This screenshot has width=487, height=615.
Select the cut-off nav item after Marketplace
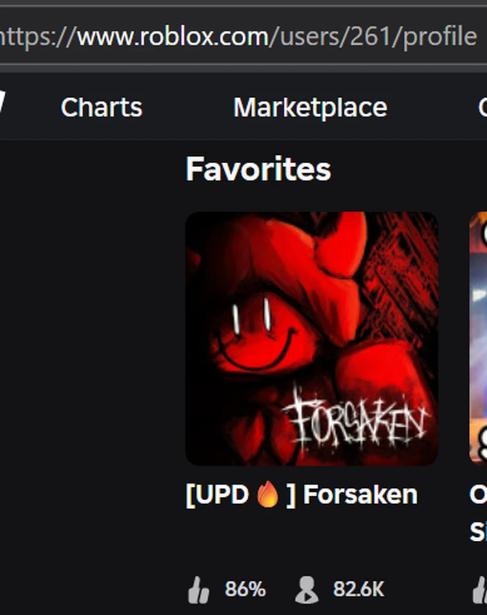click(482, 108)
